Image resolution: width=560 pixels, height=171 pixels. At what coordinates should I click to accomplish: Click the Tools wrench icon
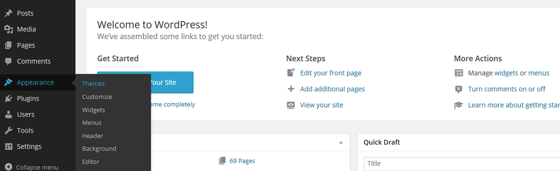pos(8,130)
